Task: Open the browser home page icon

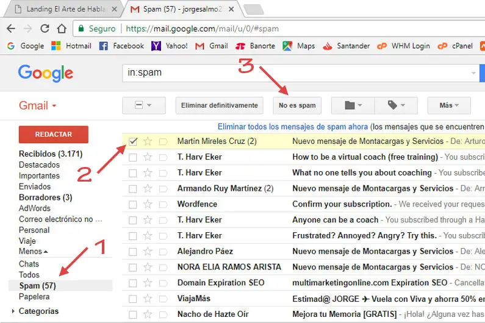Action: point(62,29)
